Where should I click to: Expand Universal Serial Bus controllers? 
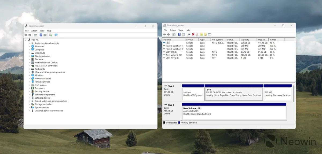click(x=29, y=111)
